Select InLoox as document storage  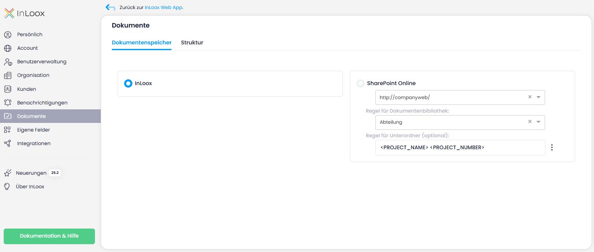128,83
